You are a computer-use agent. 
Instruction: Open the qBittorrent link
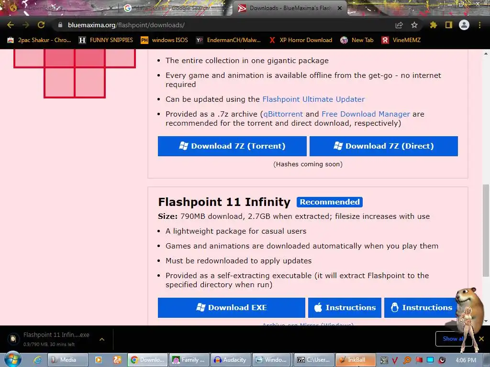pyautogui.click(x=283, y=114)
